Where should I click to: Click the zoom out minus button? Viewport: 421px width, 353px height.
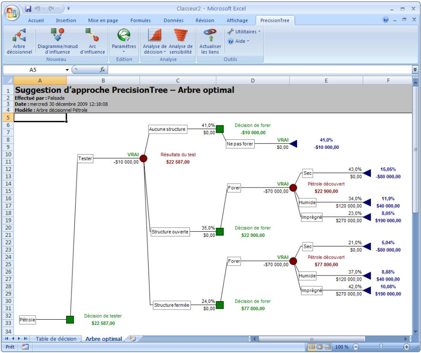[x=356, y=347]
